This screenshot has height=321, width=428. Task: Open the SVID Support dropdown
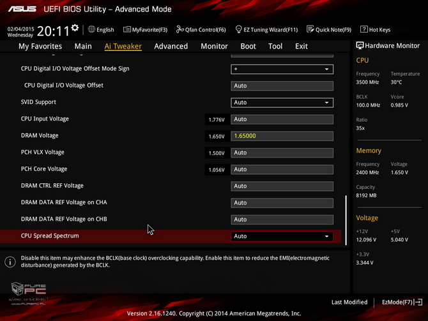click(282, 102)
